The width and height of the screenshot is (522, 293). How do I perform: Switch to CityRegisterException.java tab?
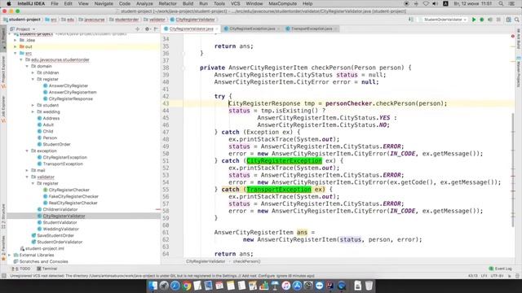(252, 29)
